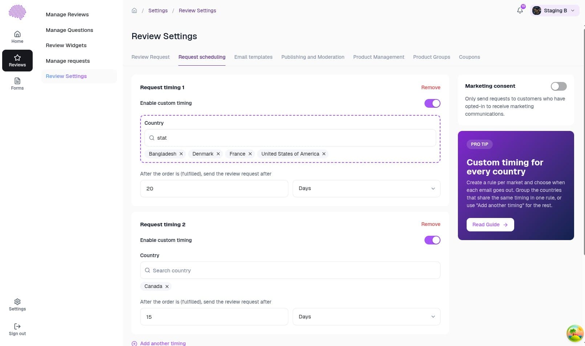Switch to Review Request tab
Screen dimensions: 585x346
[150, 57]
